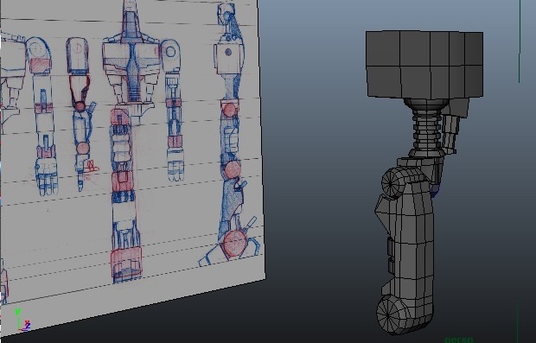
Task: Click the circular shoulder ring on right arm sketch
Action: tap(170, 52)
